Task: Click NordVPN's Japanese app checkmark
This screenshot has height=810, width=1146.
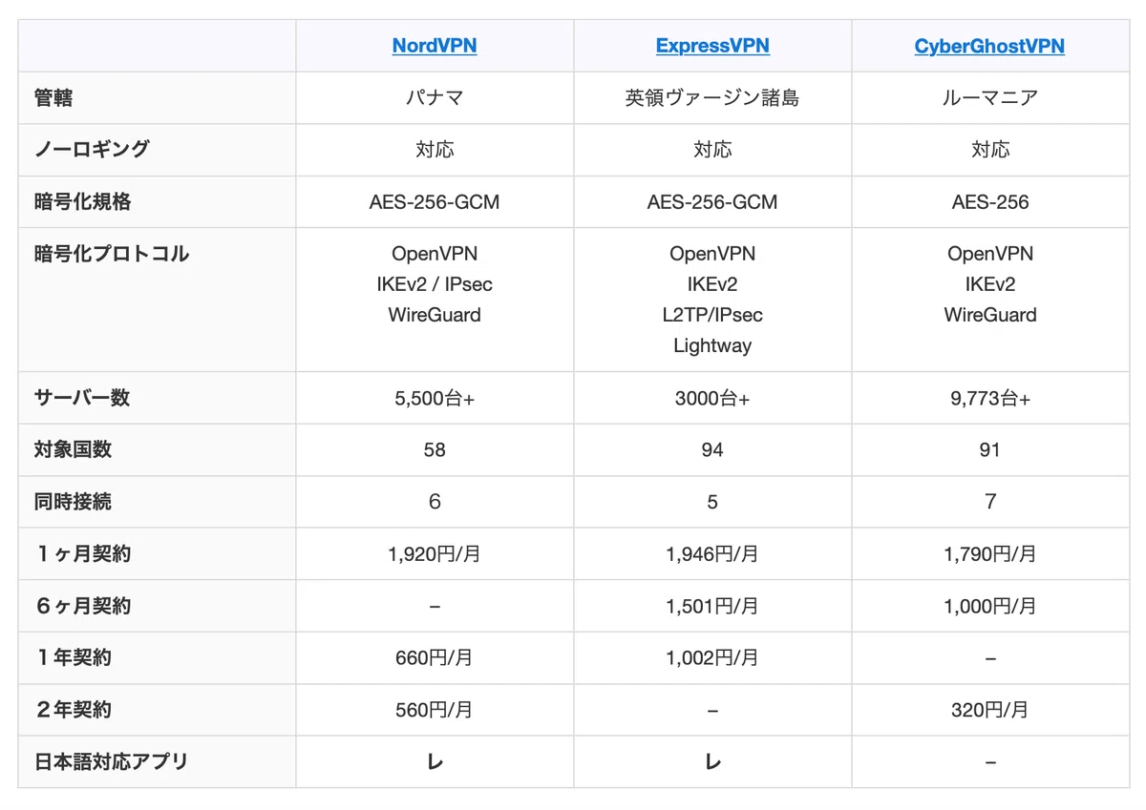Action: click(435, 761)
